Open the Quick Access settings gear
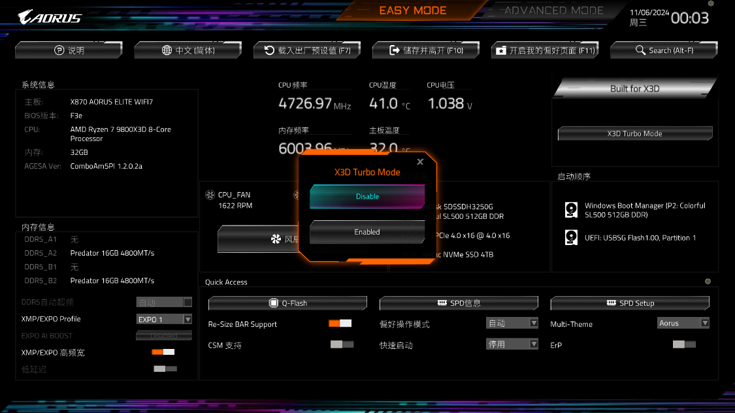Screen dimensions: 735x413 point(708,281)
